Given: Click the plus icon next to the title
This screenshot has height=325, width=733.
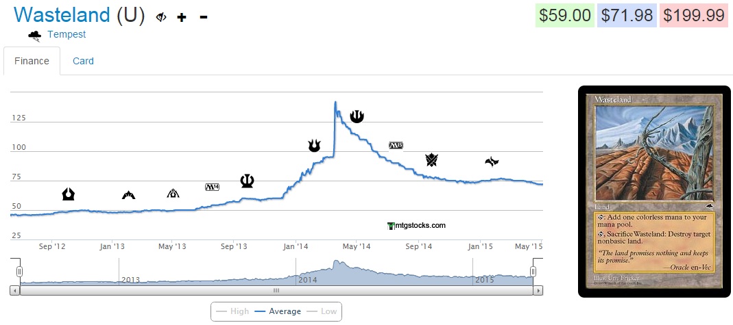Looking at the screenshot, I should (x=182, y=16).
